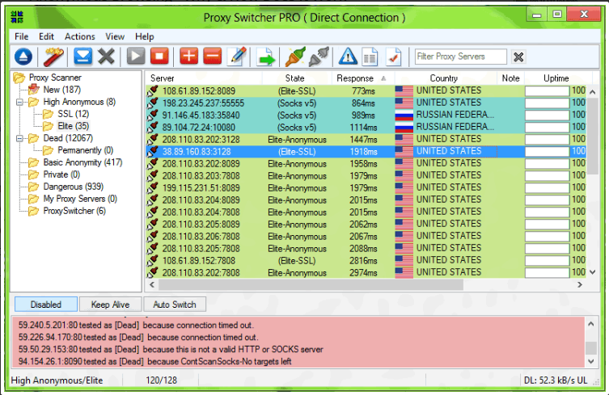
Task: Click the red plus Add proxy icon
Action: click(x=188, y=57)
